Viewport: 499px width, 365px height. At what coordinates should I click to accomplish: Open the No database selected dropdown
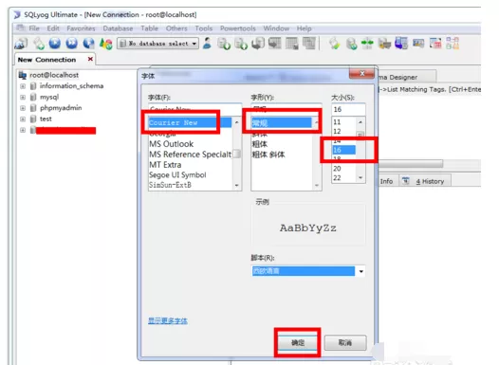158,44
